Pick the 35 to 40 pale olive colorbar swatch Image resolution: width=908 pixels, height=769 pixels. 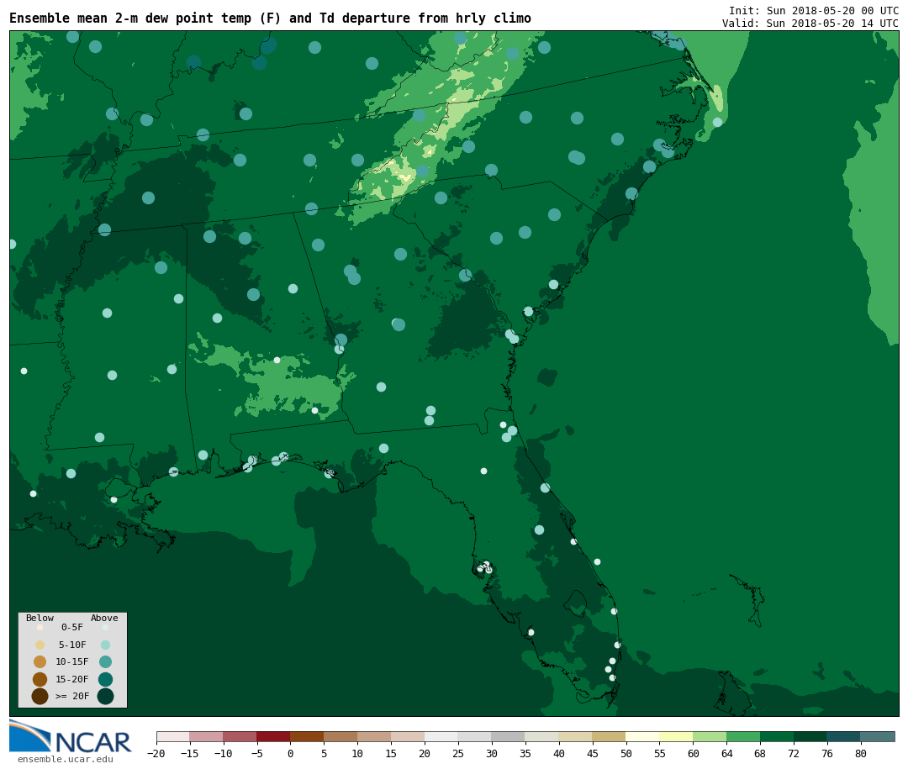[542, 736]
